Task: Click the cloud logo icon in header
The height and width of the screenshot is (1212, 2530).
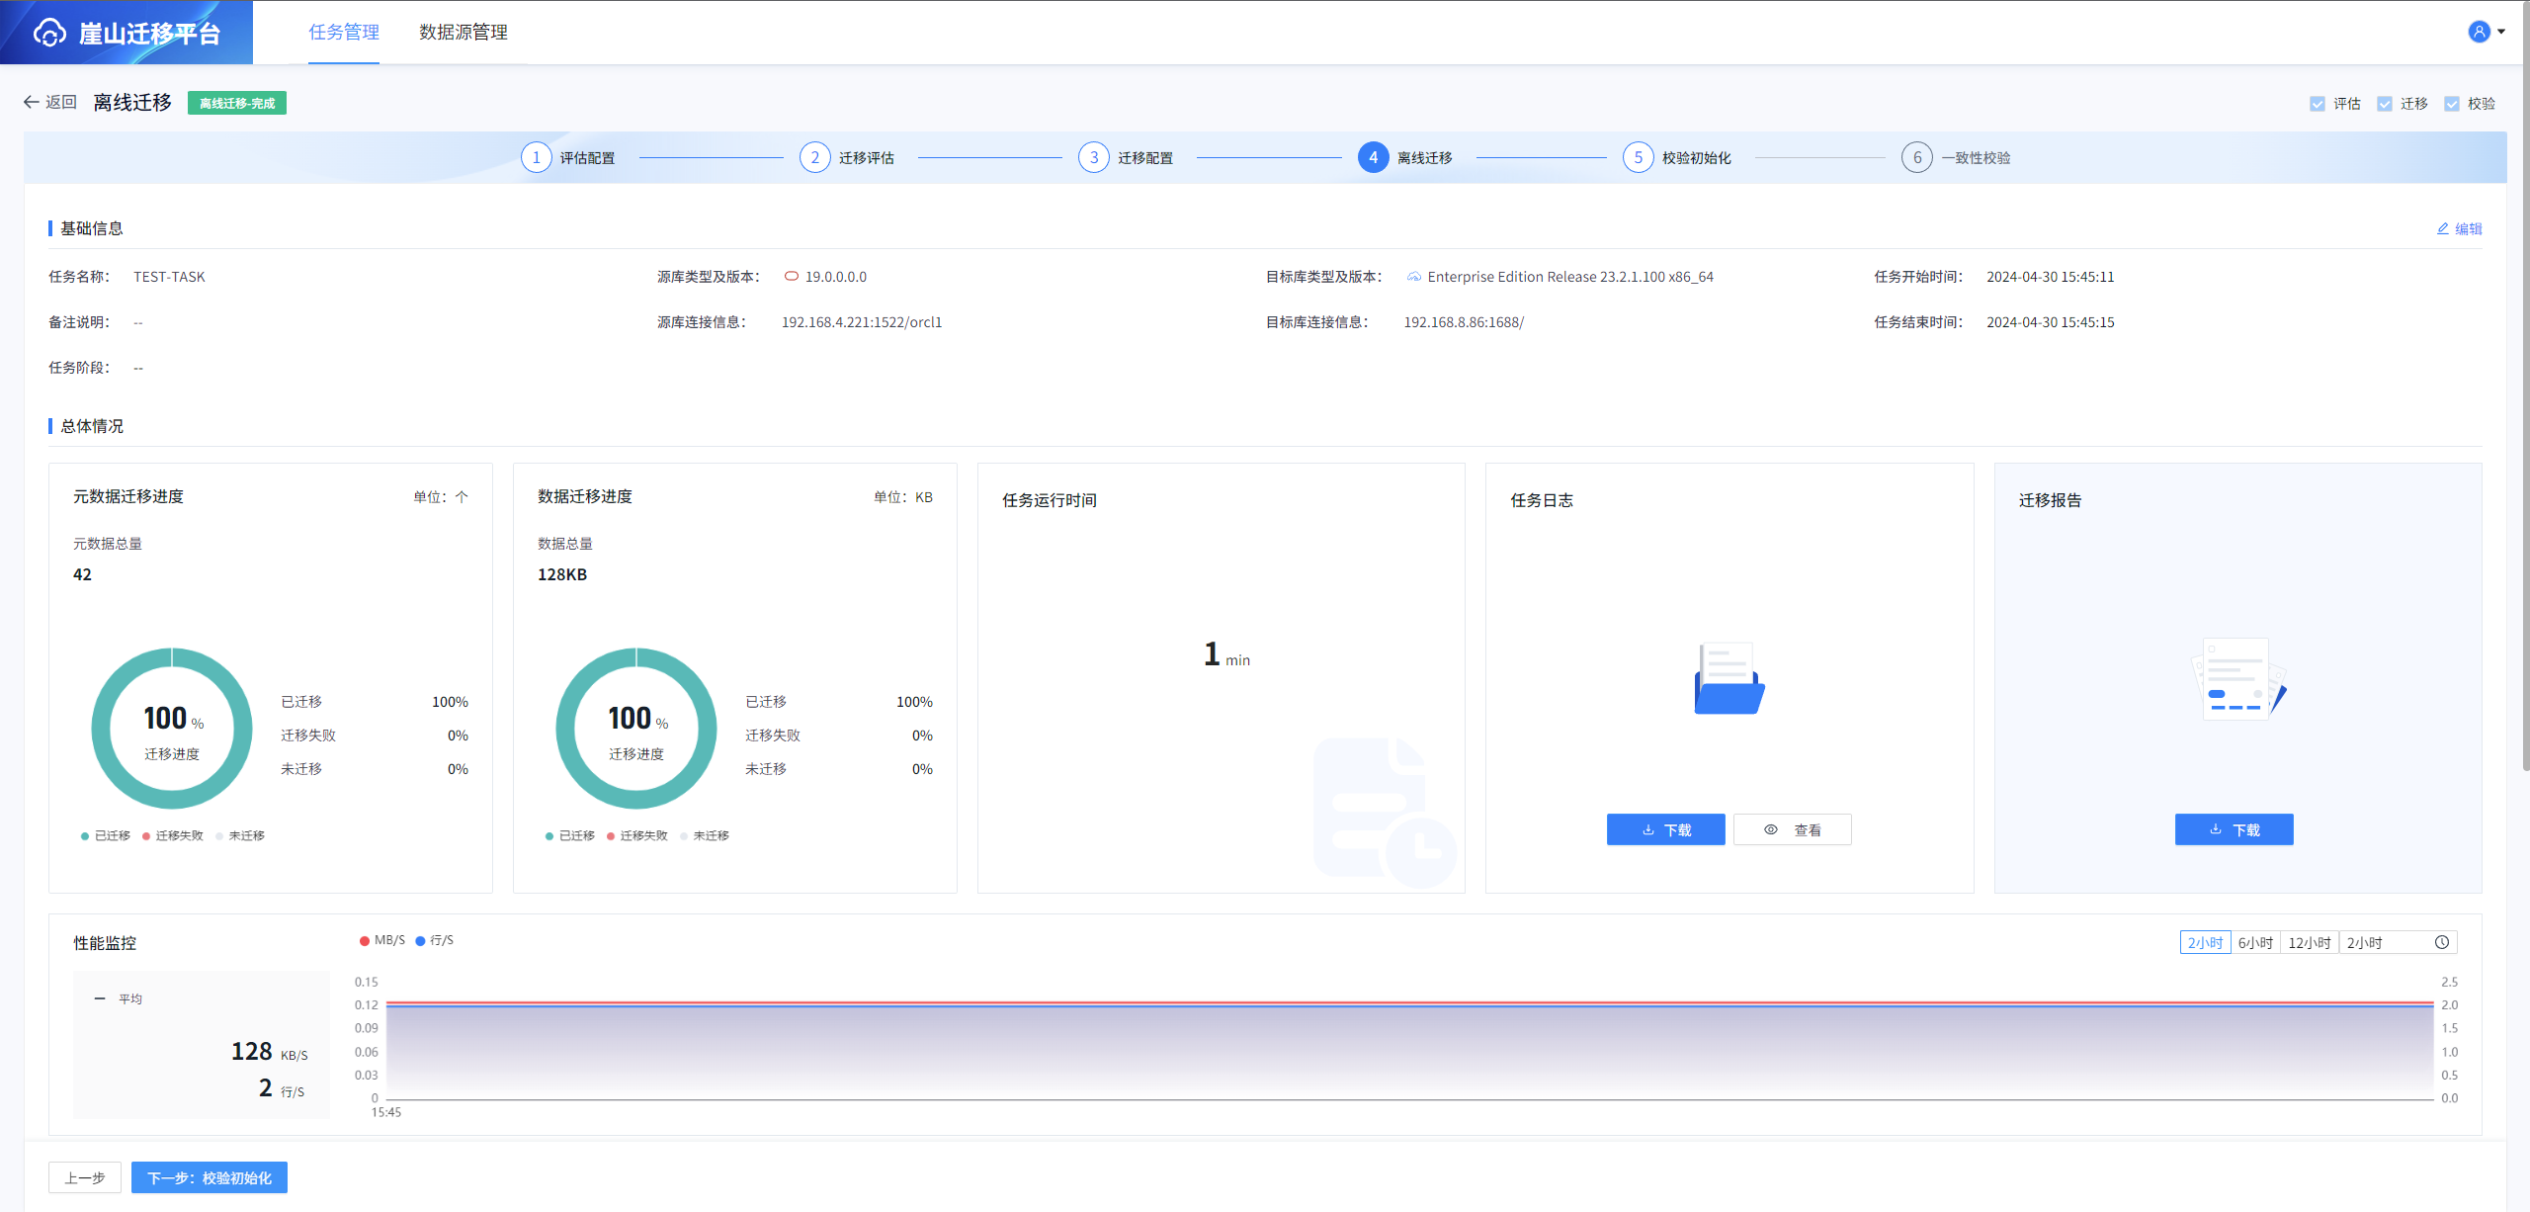Action: [49, 34]
